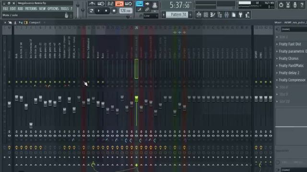Image resolution: width=307 pixels, height=172 pixels.
Task: Click the tempo tapper figure icon
Action: click(248, 15)
